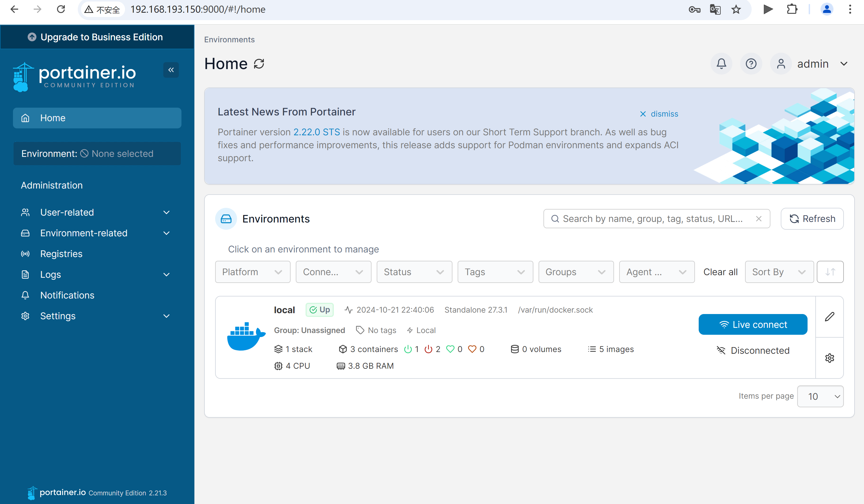Image resolution: width=864 pixels, height=504 pixels.
Task: Click the Environments drive icon
Action: point(226,219)
